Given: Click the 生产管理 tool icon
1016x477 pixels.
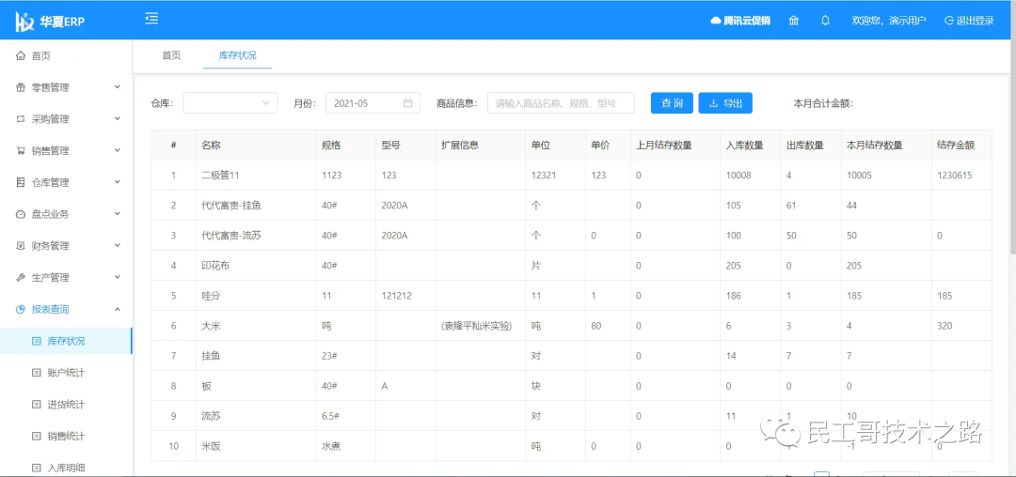Looking at the screenshot, I should [x=21, y=277].
